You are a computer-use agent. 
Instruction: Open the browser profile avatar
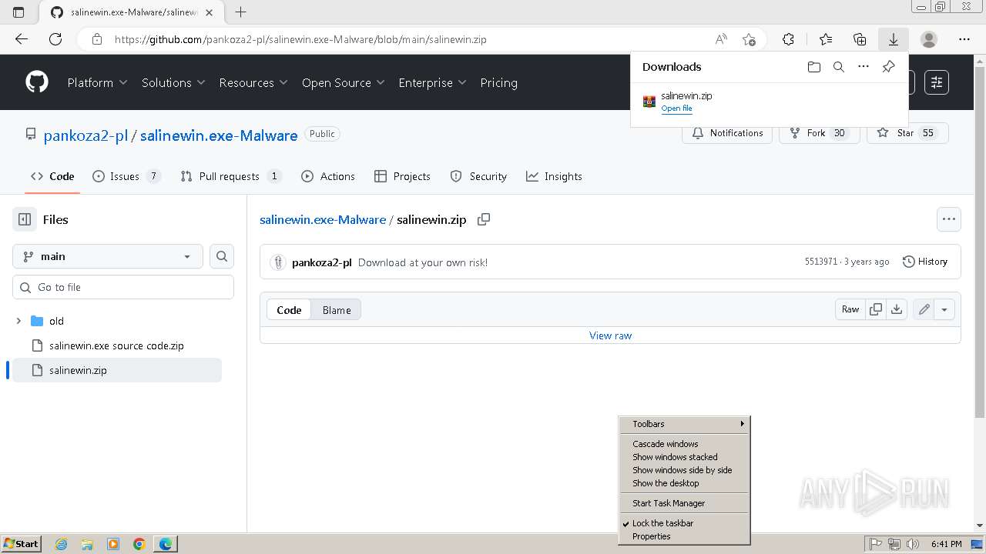pos(929,39)
